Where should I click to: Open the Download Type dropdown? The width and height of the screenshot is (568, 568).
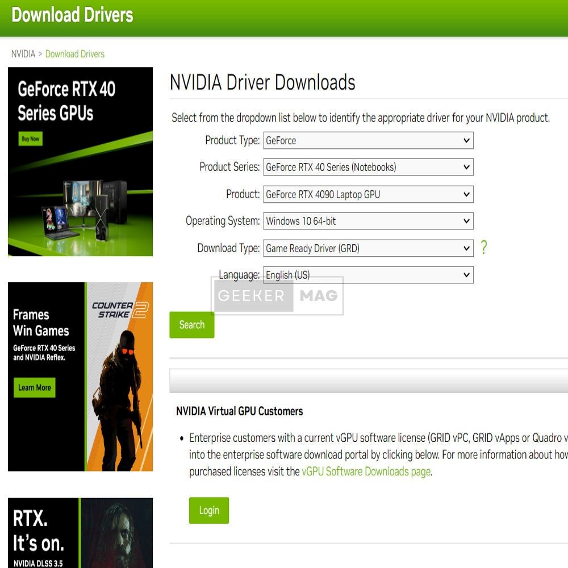(x=368, y=248)
